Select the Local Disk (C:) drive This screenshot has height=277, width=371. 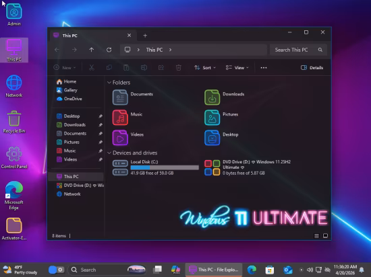[x=155, y=167]
